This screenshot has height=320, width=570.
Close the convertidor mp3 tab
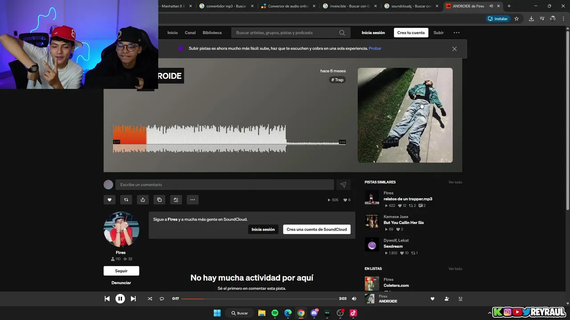252,6
